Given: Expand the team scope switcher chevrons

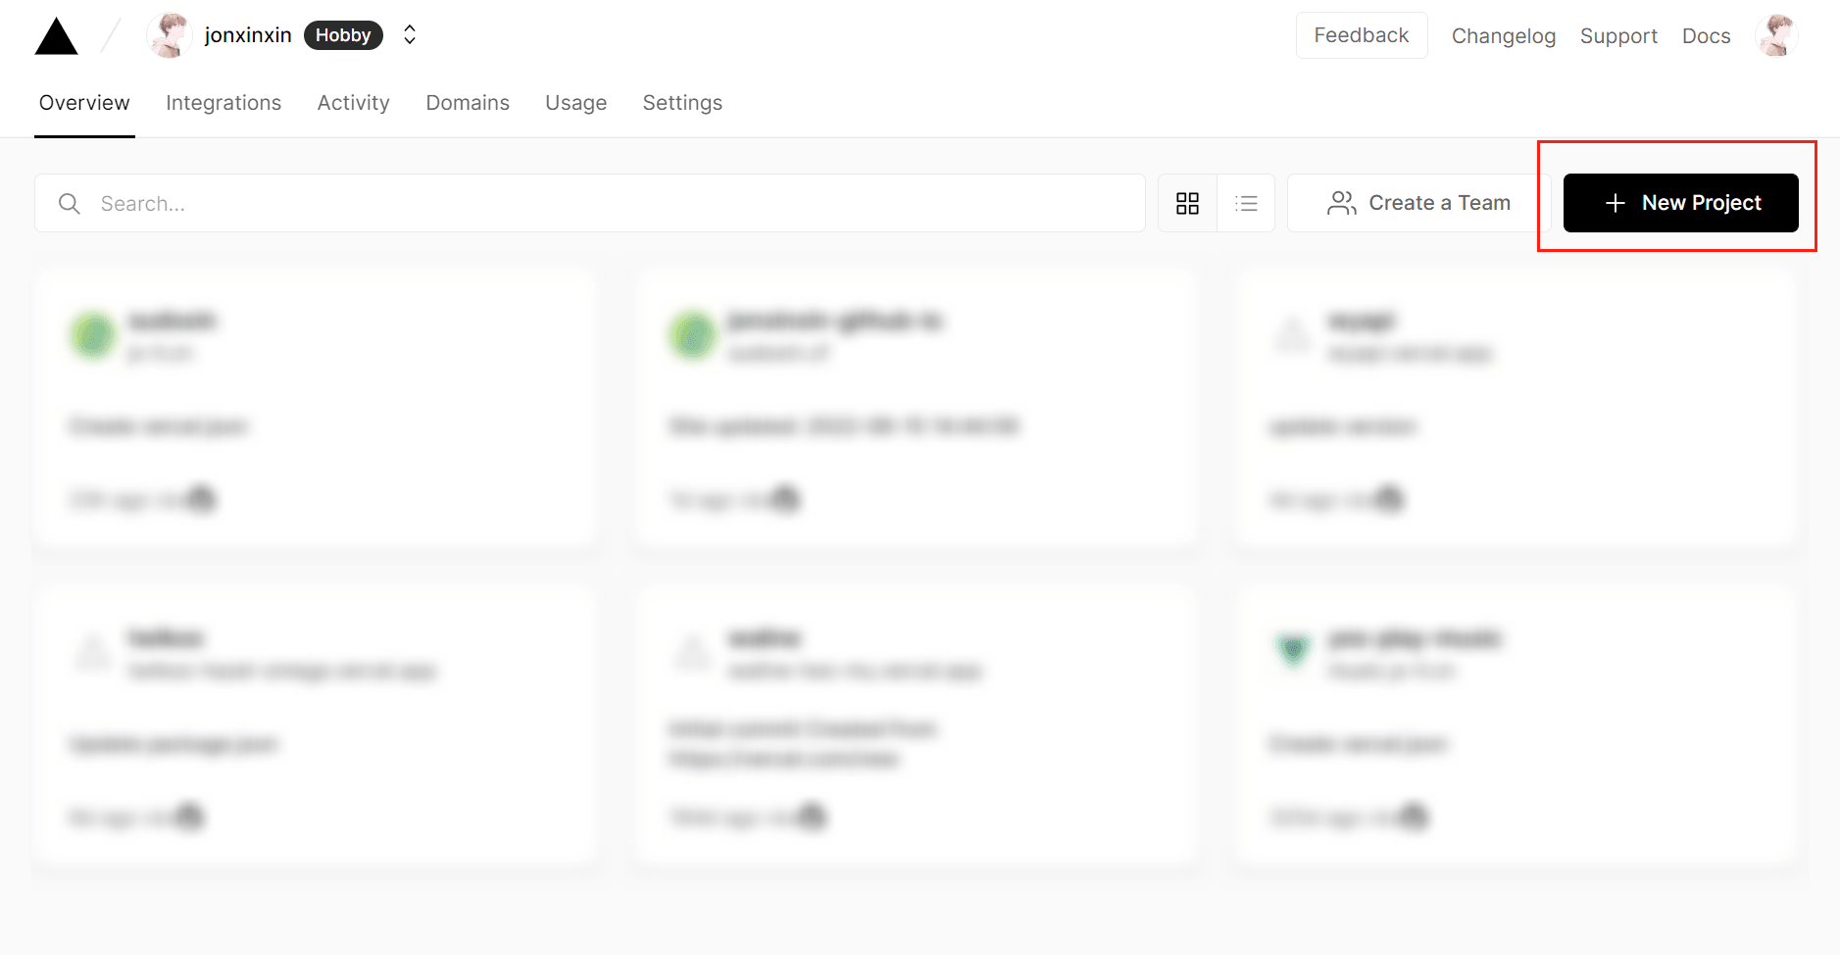Looking at the screenshot, I should tap(410, 35).
